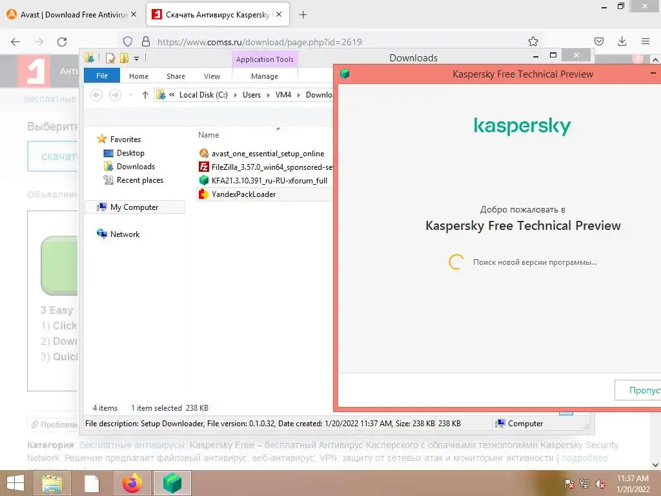This screenshot has width=661, height=496.
Task: Open Home tab in Explorer ribbon
Action: 139,76
